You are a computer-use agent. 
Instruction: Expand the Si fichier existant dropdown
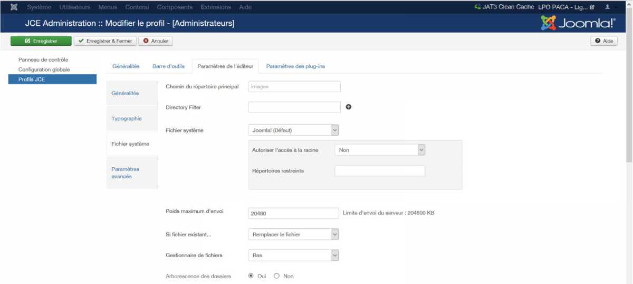tap(293, 235)
